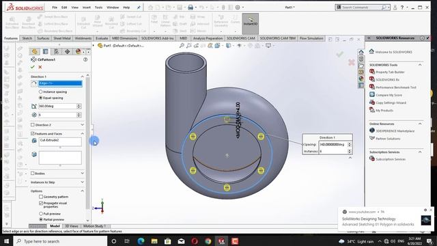Click the instance count stepper in Direction 1
Screen dimensions: 437x246
pos(79,115)
